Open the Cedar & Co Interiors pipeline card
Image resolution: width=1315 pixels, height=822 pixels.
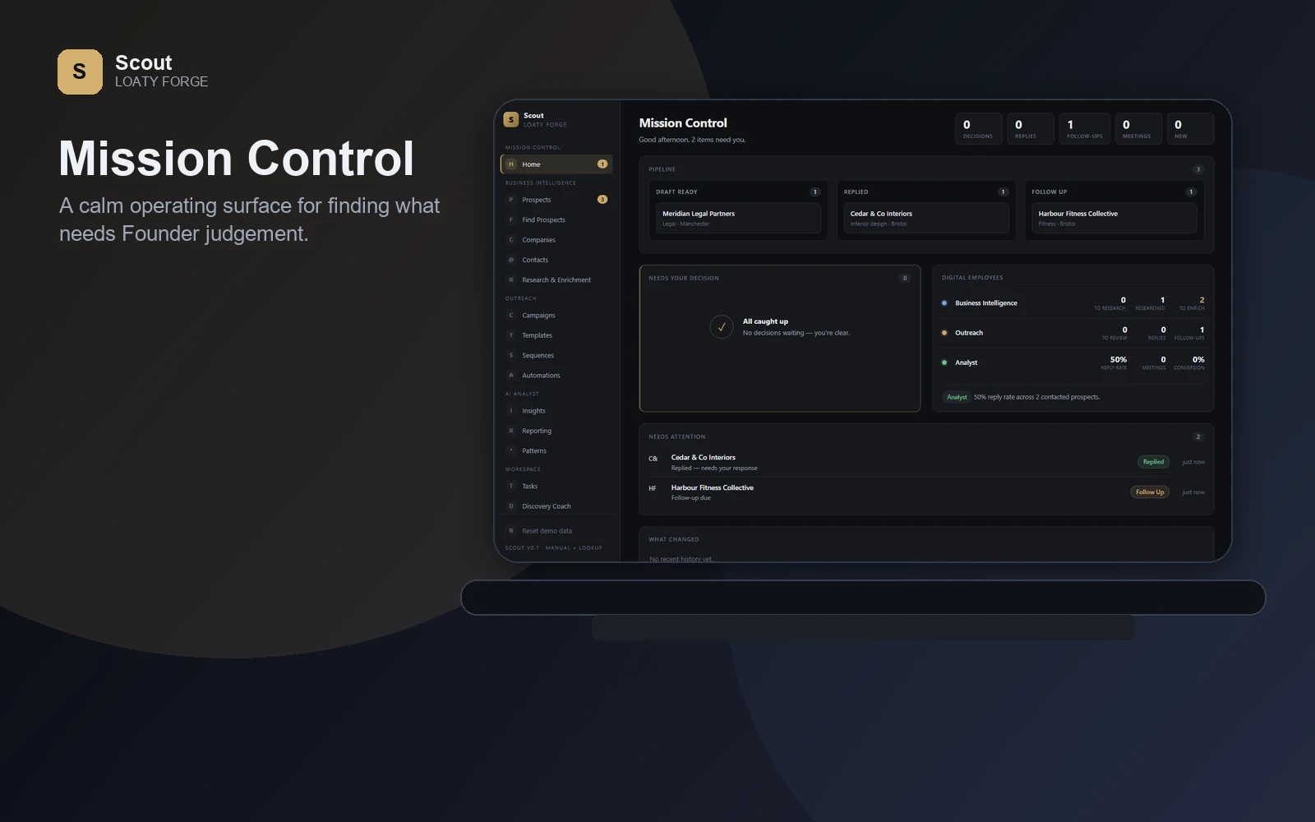926,219
